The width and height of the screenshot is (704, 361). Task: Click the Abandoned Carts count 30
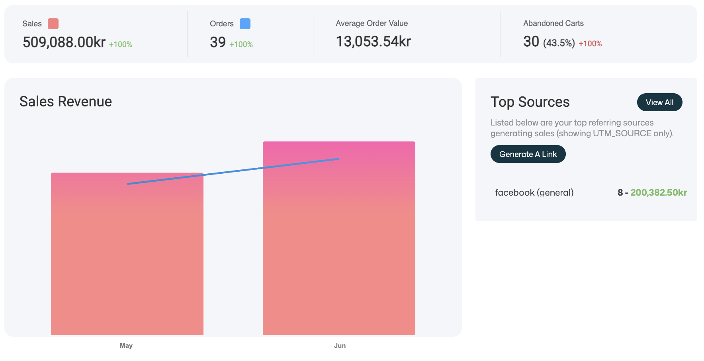point(531,41)
